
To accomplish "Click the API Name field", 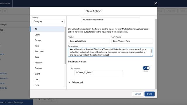I will point(132,41).
